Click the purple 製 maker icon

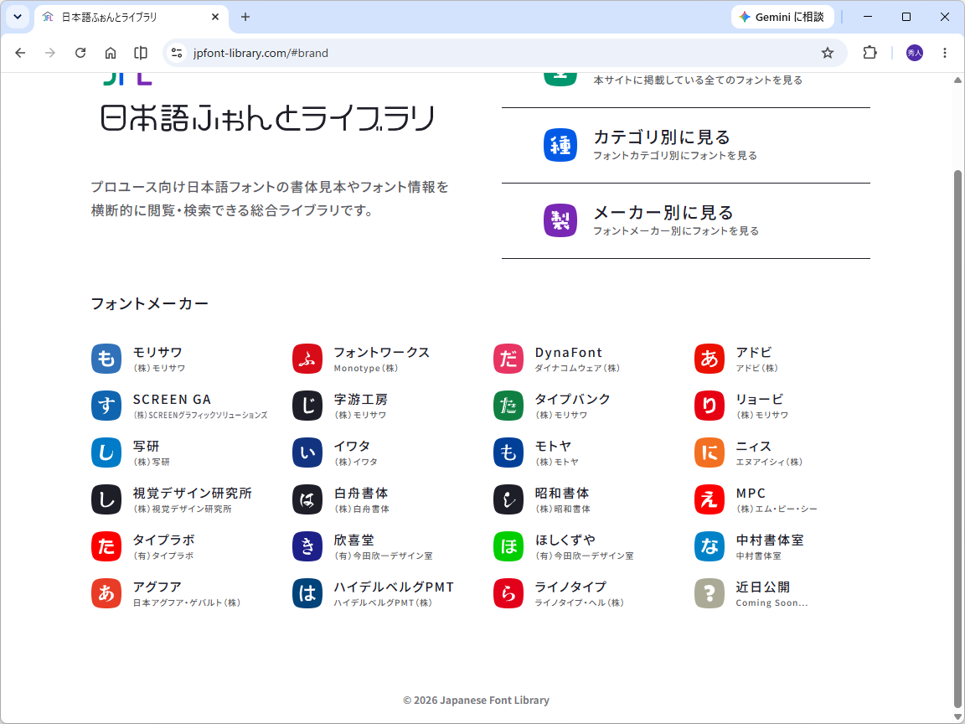pyautogui.click(x=560, y=220)
